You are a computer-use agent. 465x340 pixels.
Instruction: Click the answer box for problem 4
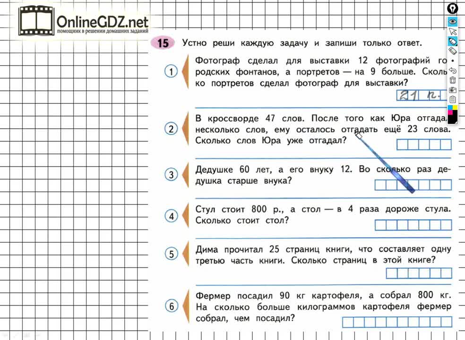point(413,225)
